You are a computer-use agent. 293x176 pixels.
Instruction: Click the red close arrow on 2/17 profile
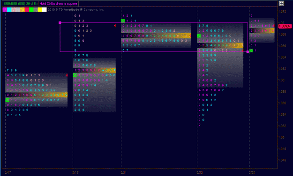(67, 75)
